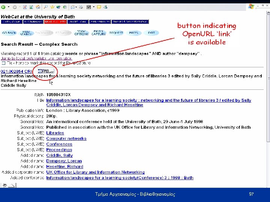The height and width of the screenshot is (202, 270).
Task: Click the physical description 280p.
Action: coord(52,116)
